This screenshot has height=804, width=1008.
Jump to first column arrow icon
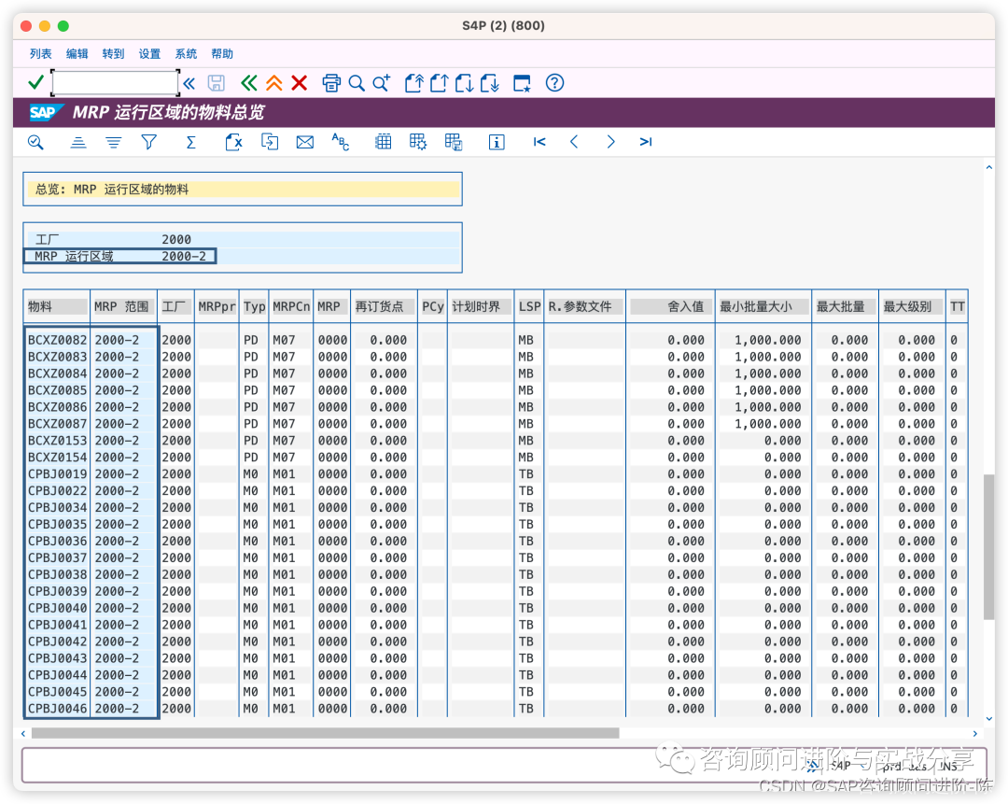pos(539,142)
